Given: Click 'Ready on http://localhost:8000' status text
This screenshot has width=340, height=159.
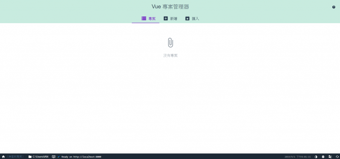Looking at the screenshot, I should click(81, 157).
